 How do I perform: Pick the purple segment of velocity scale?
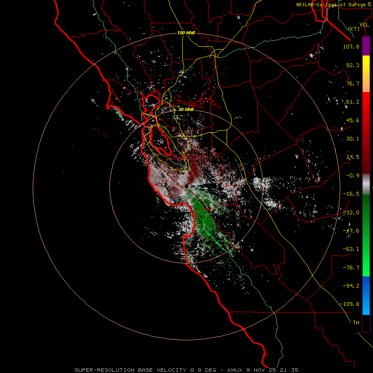366,46
